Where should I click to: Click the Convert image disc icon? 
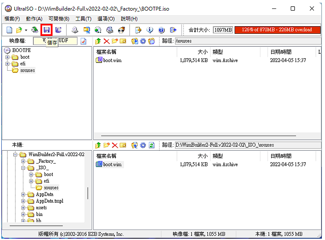[x=98, y=30]
